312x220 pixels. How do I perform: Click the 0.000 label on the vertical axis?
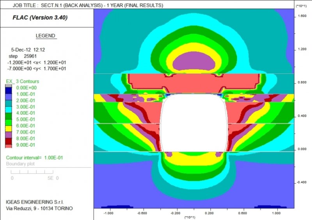(x=302, y=149)
